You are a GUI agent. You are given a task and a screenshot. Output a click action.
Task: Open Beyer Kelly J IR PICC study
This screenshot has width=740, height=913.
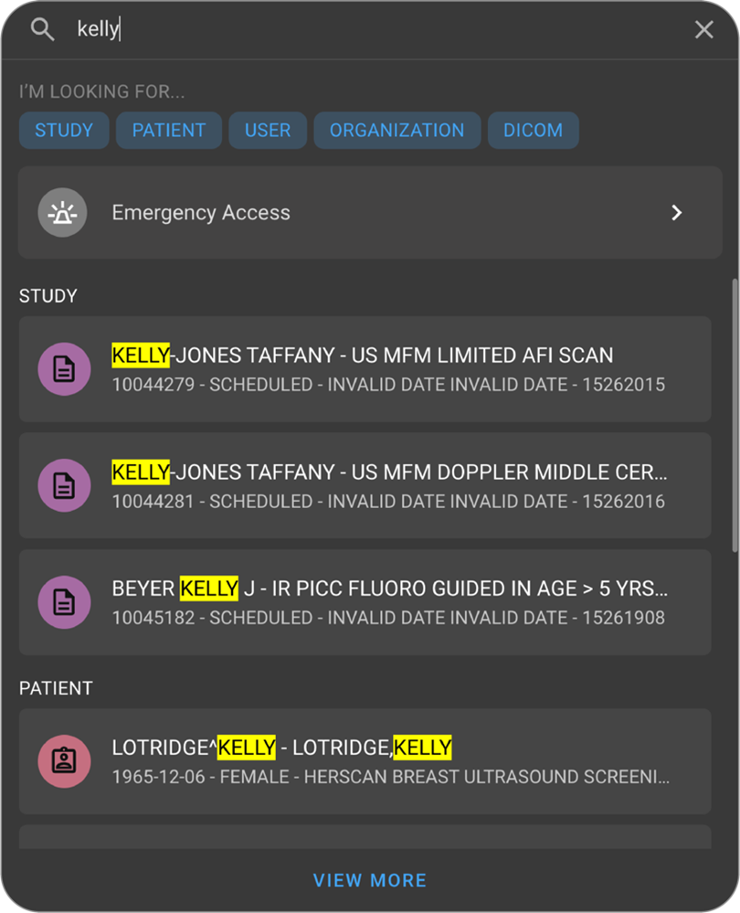pos(384,602)
